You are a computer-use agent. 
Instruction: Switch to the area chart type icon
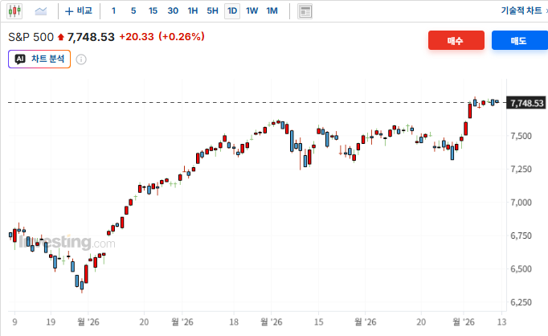tap(41, 11)
